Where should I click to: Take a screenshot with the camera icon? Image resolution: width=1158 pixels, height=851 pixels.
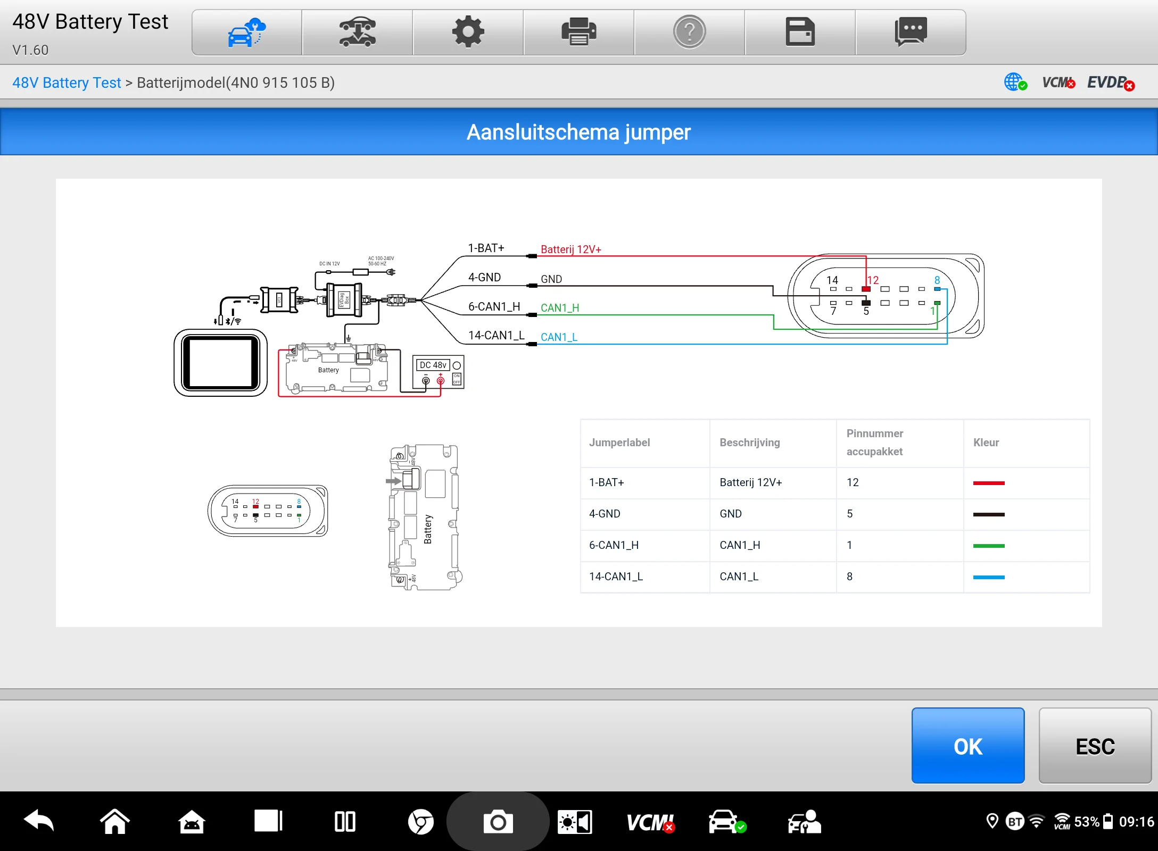pyautogui.click(x=498, y=822)
